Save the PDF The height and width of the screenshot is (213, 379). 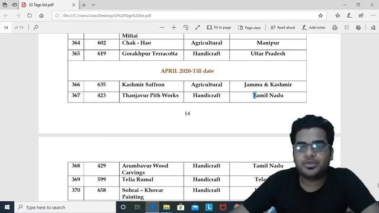point(346,28)
